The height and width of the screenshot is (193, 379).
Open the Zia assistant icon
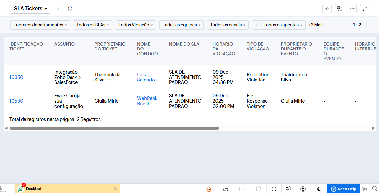click(225, 189)
